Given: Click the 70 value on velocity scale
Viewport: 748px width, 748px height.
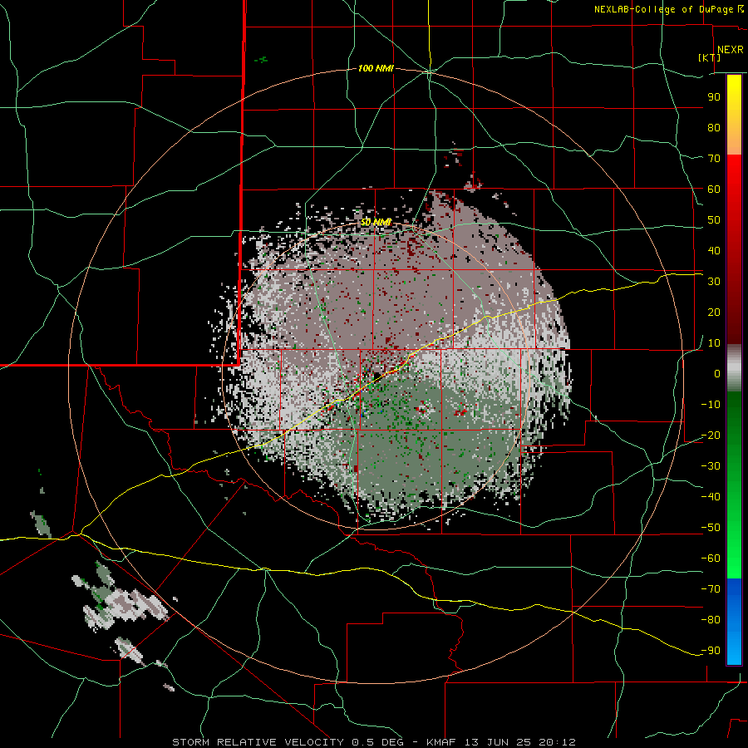Looking at the screenshot, I should 714,159.
